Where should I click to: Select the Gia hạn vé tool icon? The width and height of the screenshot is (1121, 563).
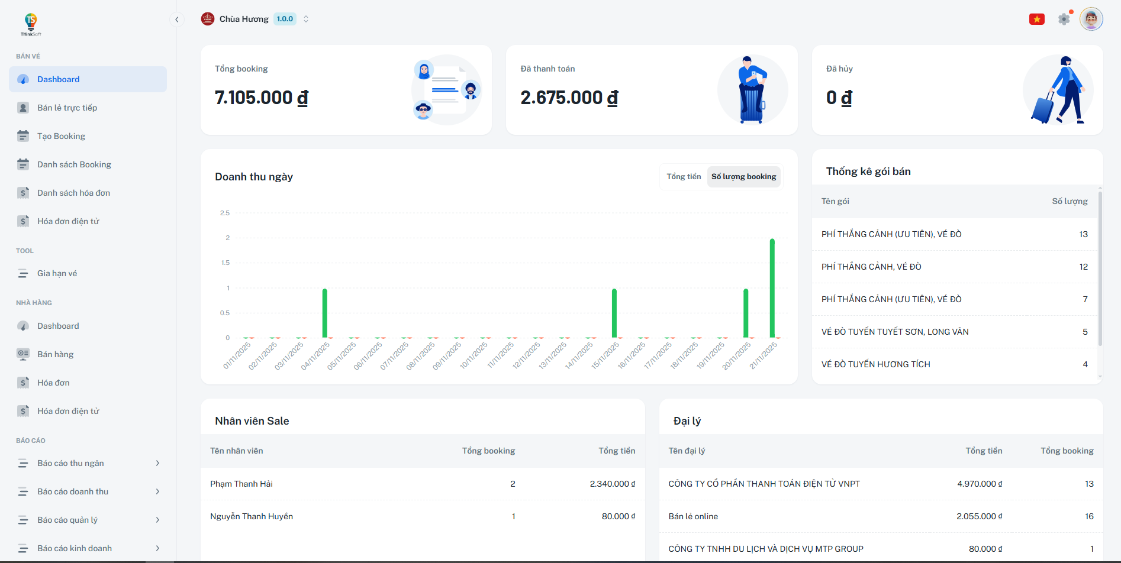click(x=24, y=273)
